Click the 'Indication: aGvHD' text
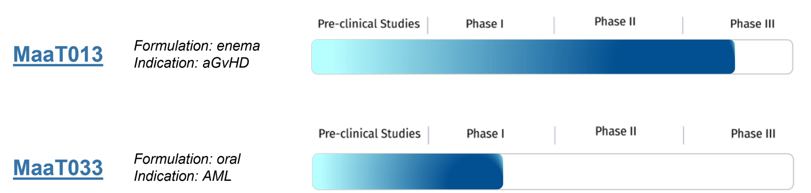 point(191,63)
